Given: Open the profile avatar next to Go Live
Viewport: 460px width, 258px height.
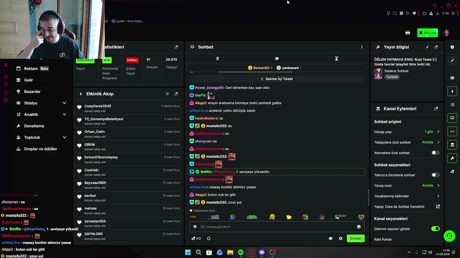Looking at the screenshot, I should [x=447, y=33].
